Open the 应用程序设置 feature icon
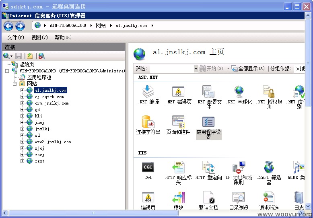This screenshot has height=218, width=313. (208, 122)
